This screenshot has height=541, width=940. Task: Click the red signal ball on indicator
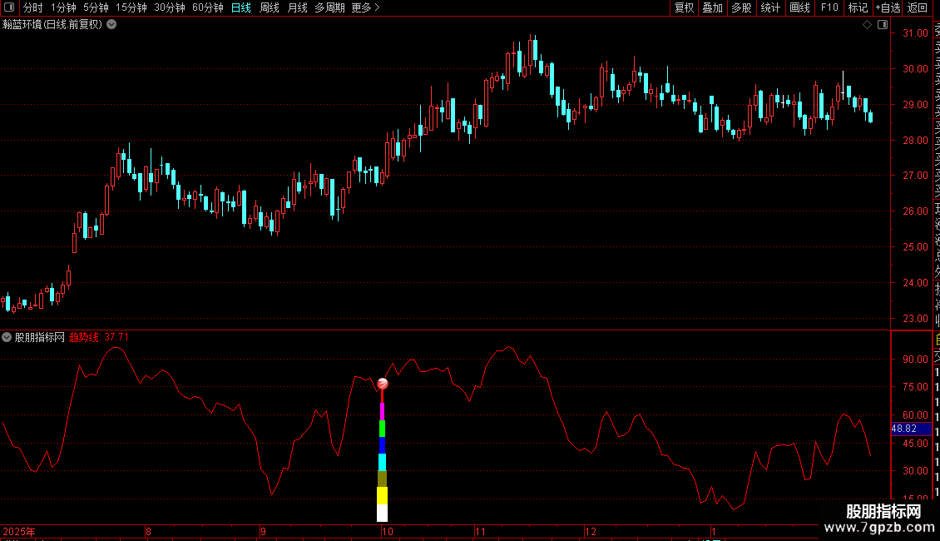pos(383,384)
